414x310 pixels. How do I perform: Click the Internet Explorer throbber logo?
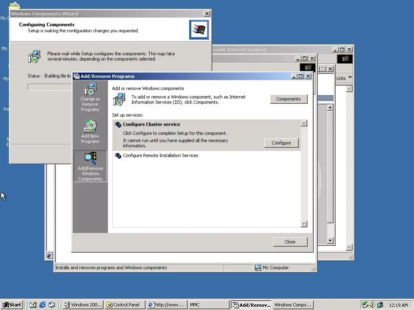[345, 59]
